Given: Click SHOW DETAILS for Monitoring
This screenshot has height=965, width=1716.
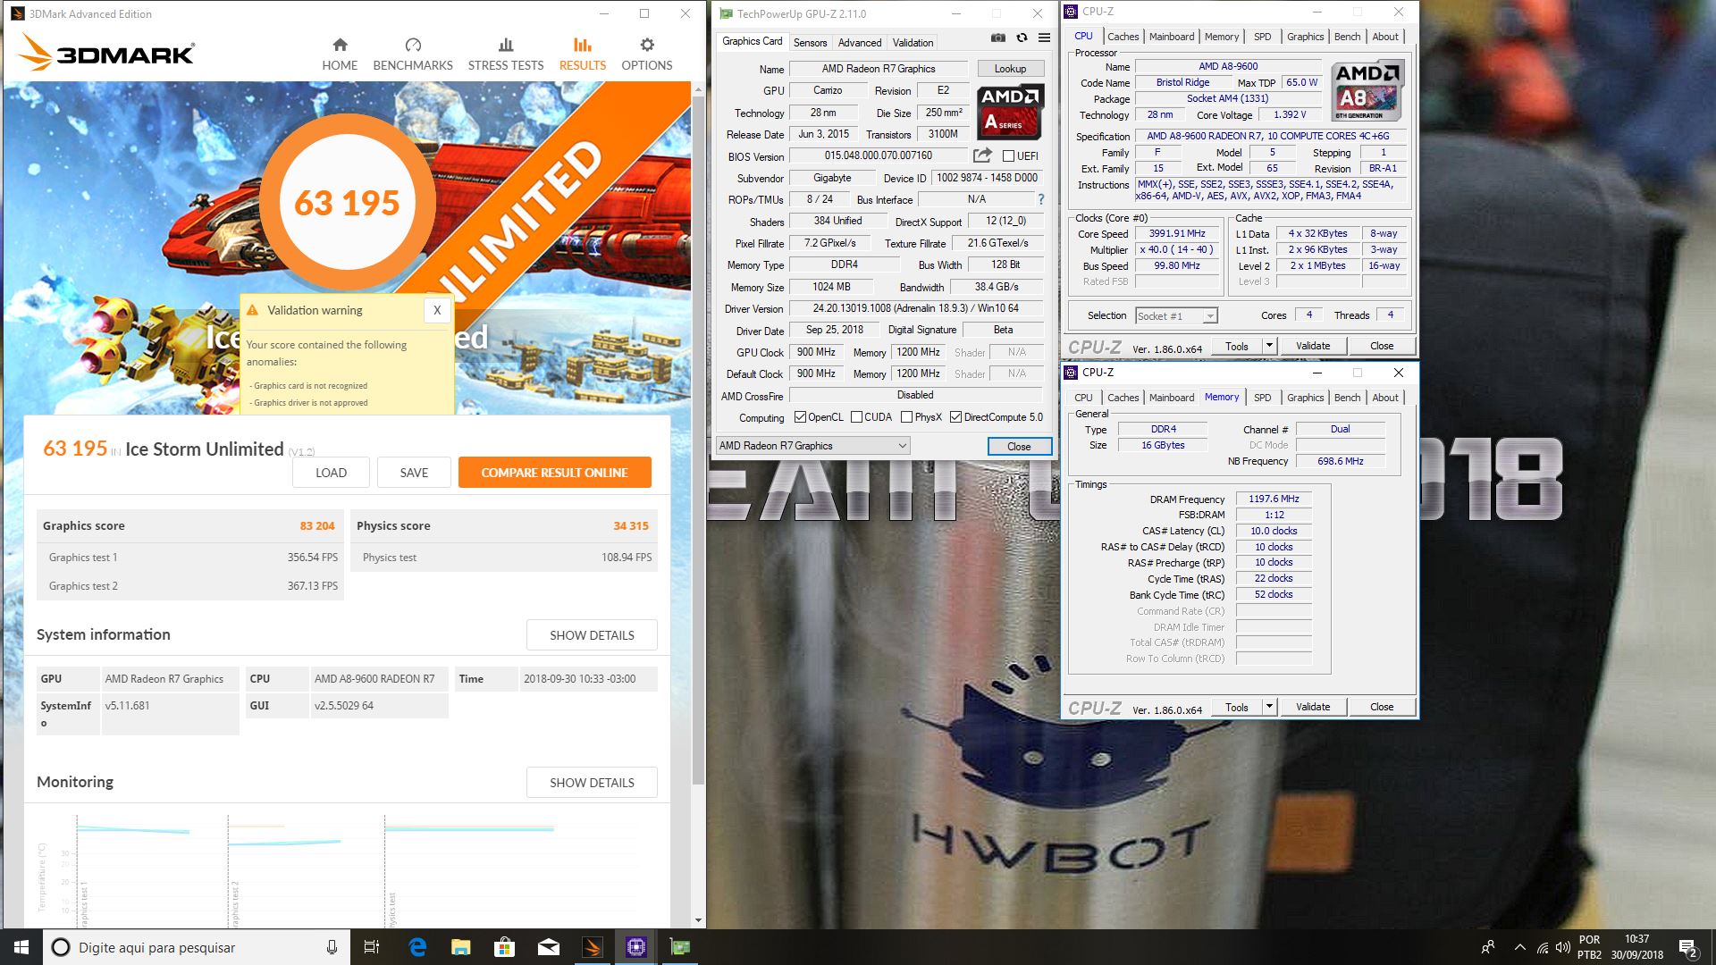Looking at the screenshot, I should pos(592,783).
